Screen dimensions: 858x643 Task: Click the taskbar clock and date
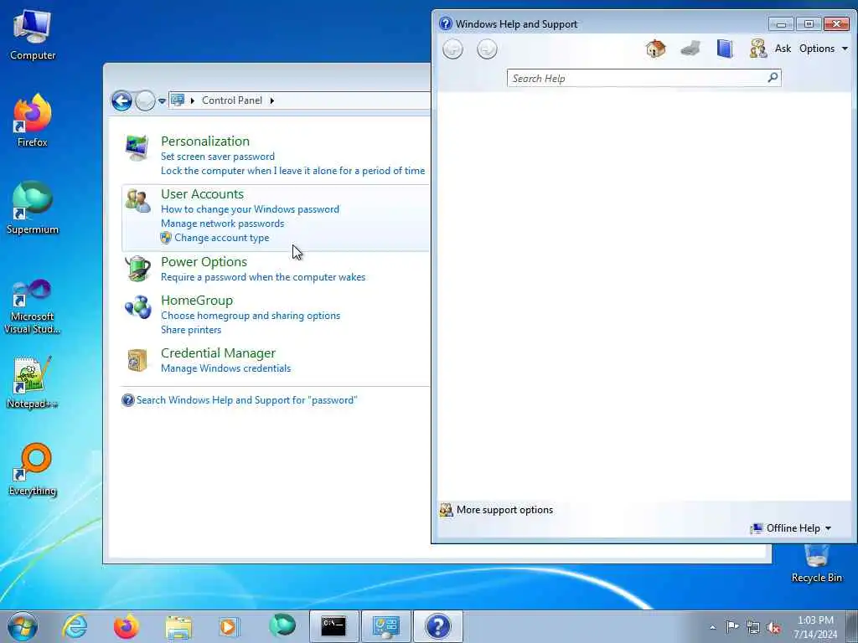pos(815,627)
